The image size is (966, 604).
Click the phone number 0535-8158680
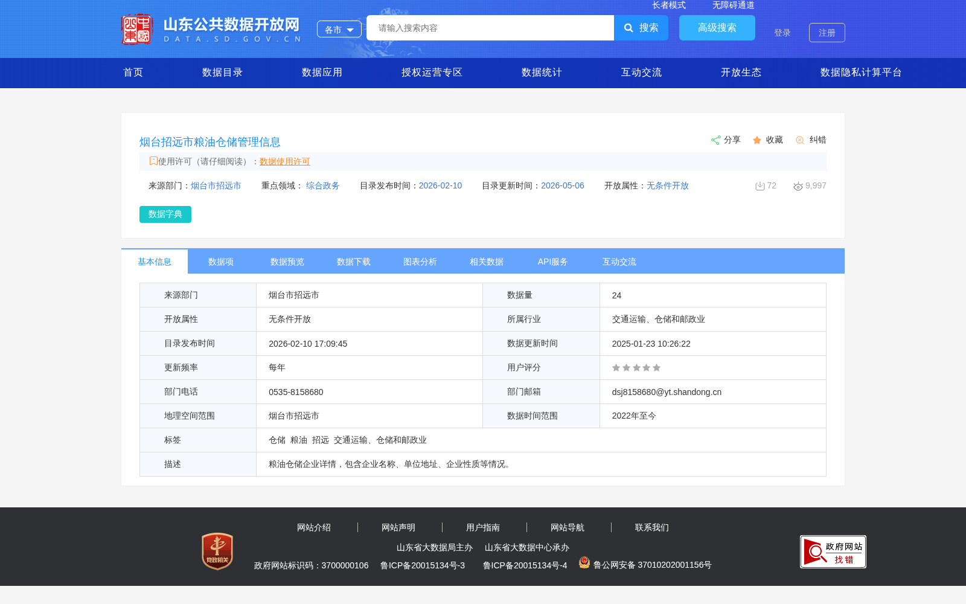point(296,392)
